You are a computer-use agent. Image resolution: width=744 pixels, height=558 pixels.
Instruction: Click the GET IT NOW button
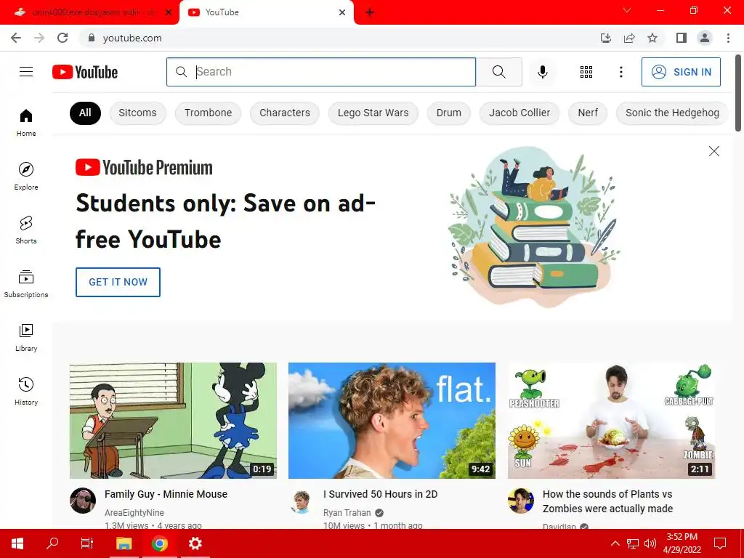click(x=118, y=282)
